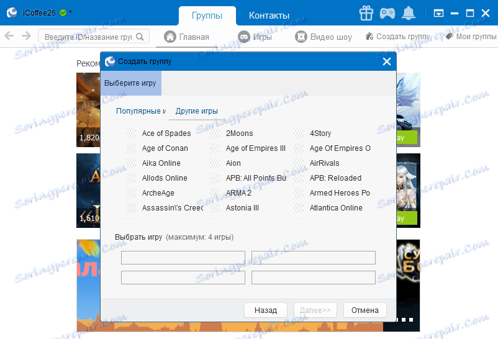The image size is (498, 339).
Task: Choose Armed Heroes entry
Action: pos(340,193)
